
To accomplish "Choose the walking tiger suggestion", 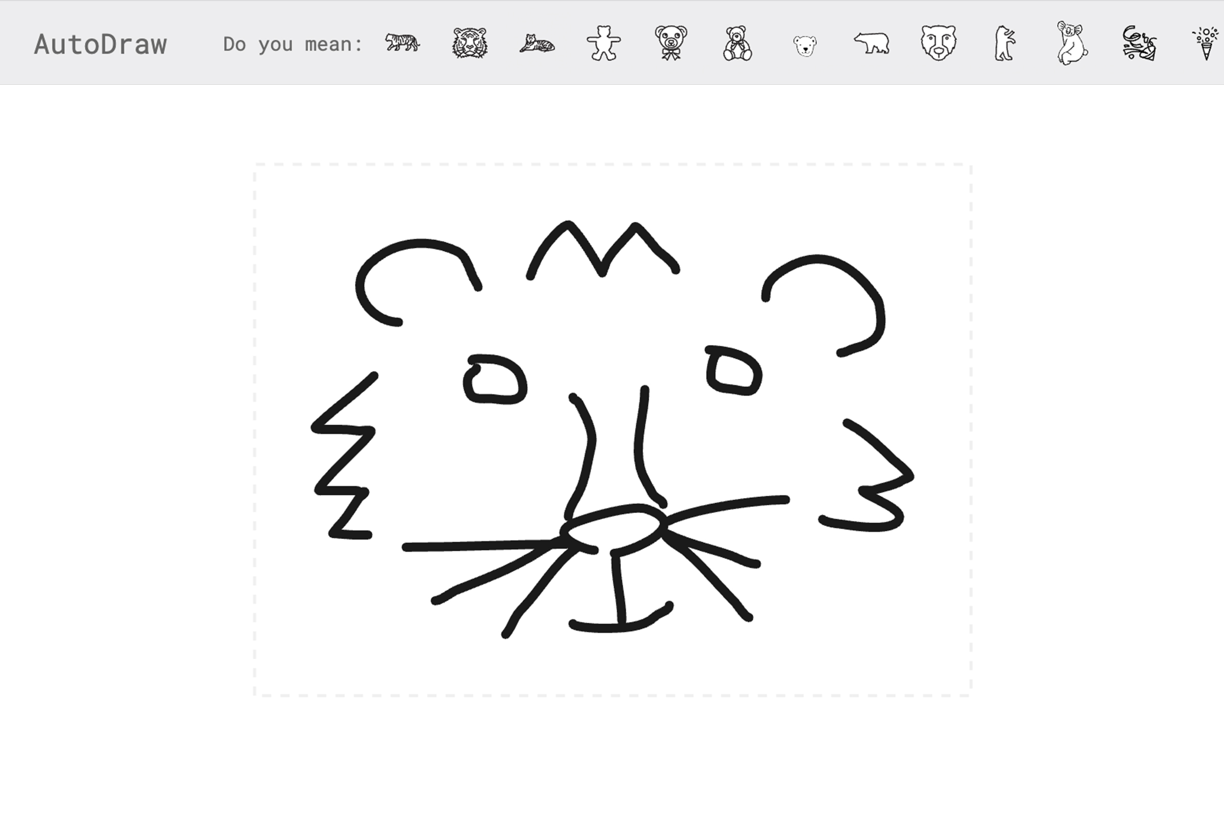I will pos(402,43).
